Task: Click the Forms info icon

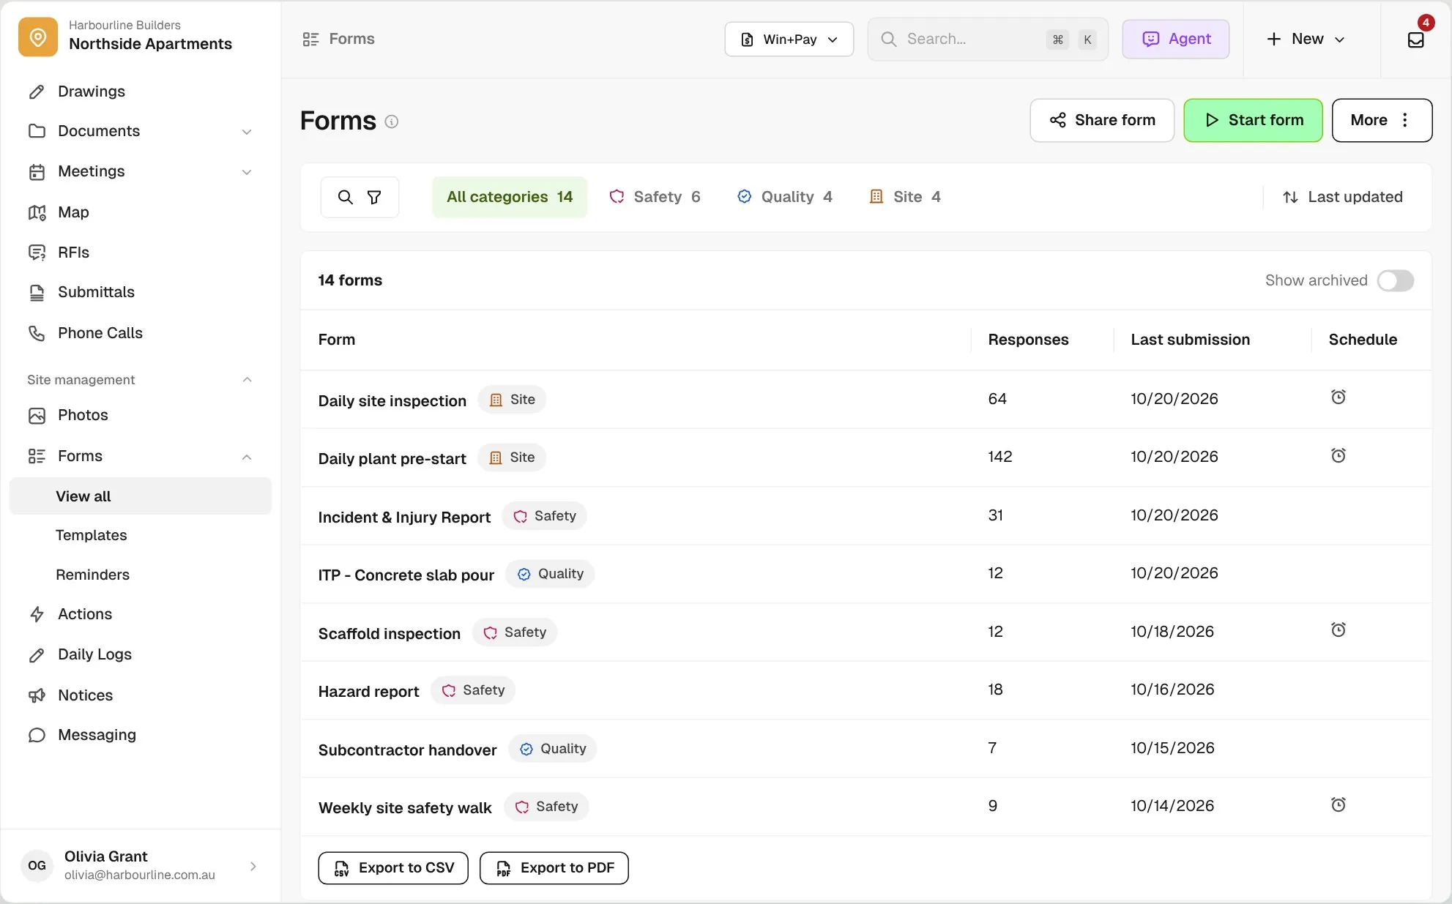Action: tap(392, 122)
